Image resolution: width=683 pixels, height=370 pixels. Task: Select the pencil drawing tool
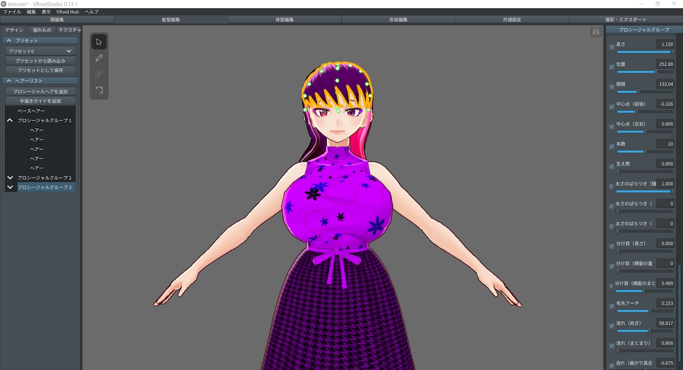coord(99,58)
